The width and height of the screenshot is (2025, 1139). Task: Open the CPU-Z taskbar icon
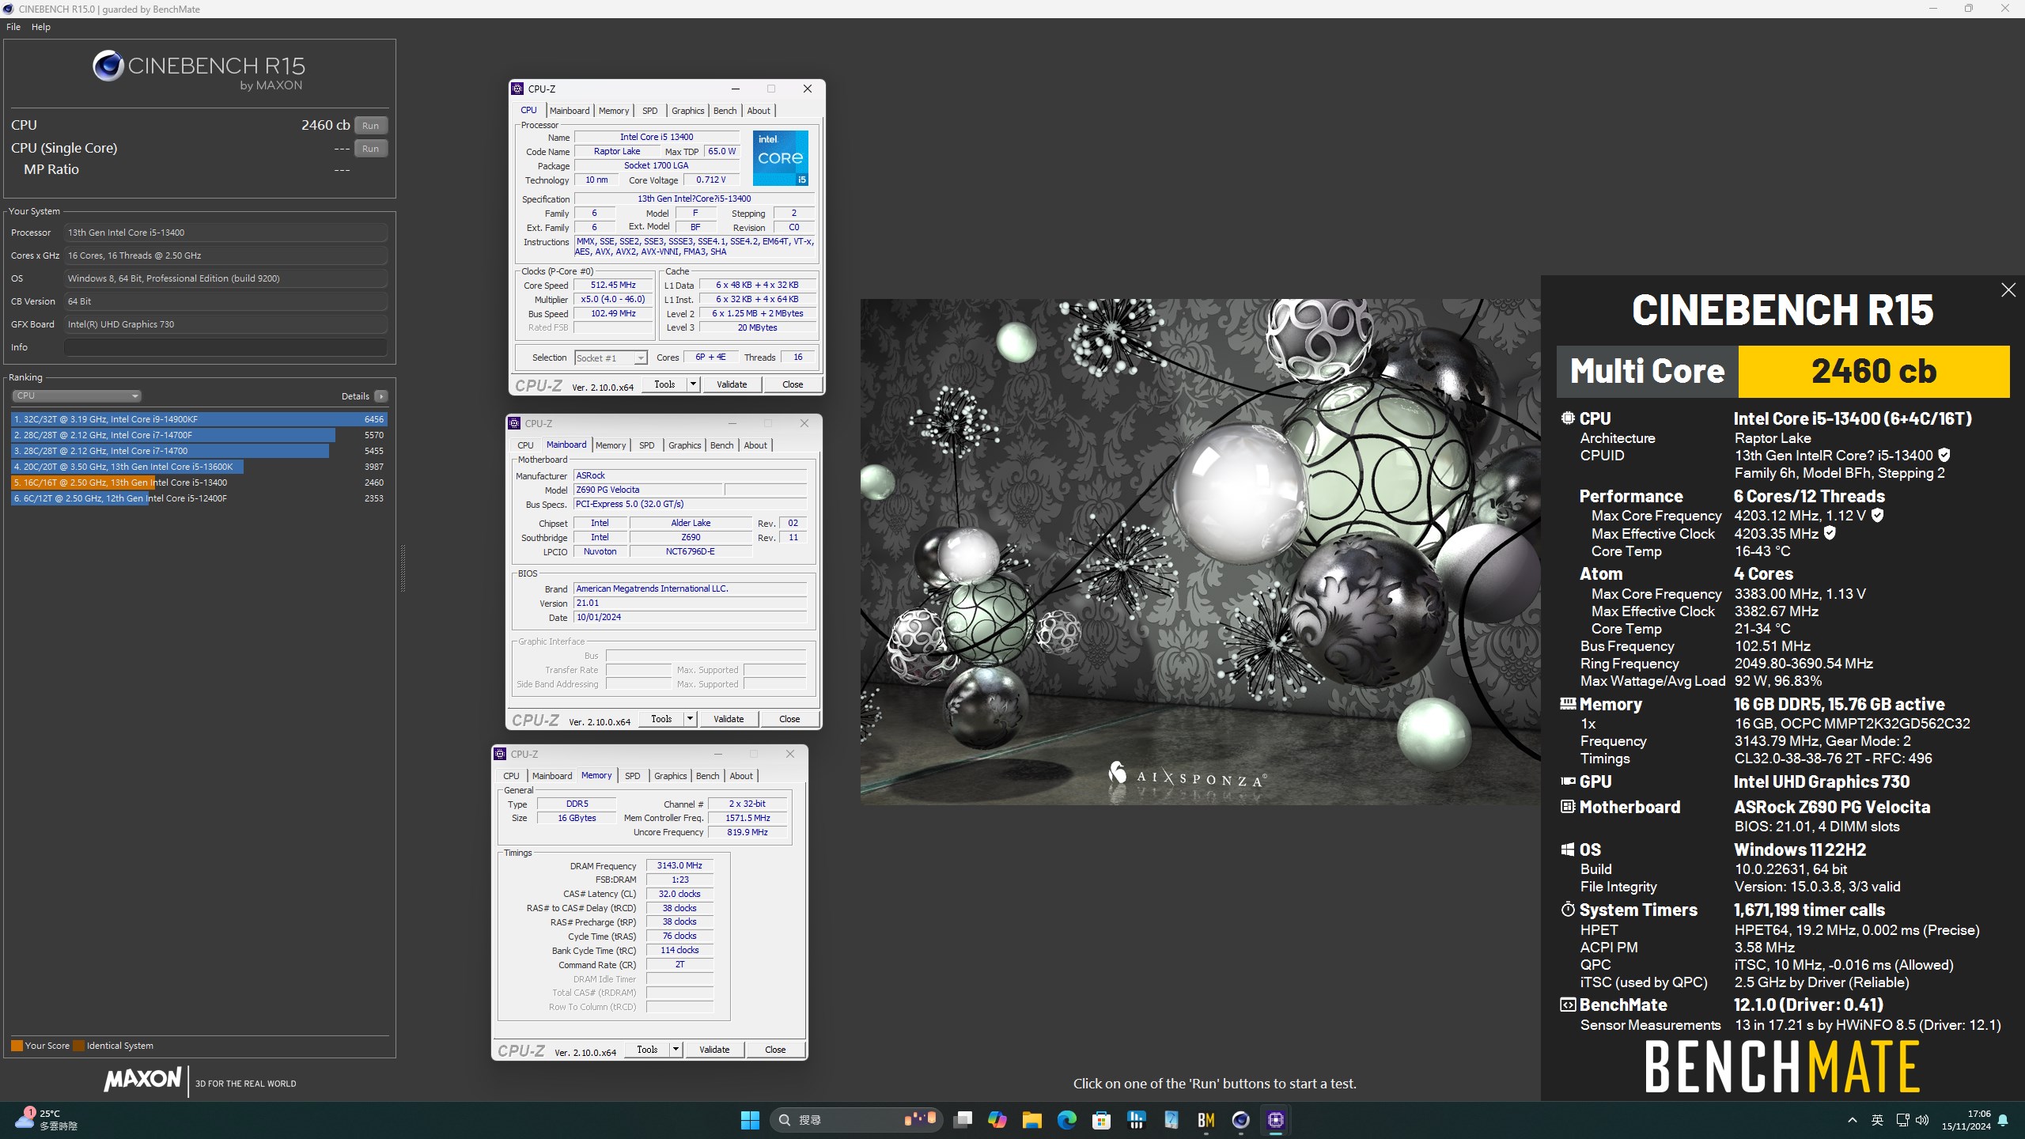click(x=1275, y=1120)
